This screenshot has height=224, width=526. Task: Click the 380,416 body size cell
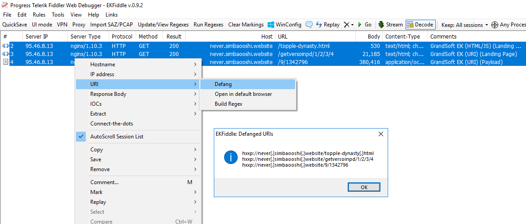(370, 62)
